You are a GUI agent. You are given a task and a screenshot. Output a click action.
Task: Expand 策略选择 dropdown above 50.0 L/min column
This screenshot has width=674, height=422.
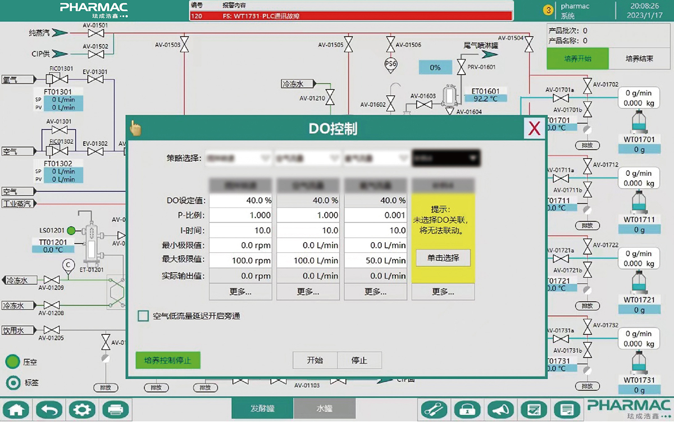coord(375,158)
